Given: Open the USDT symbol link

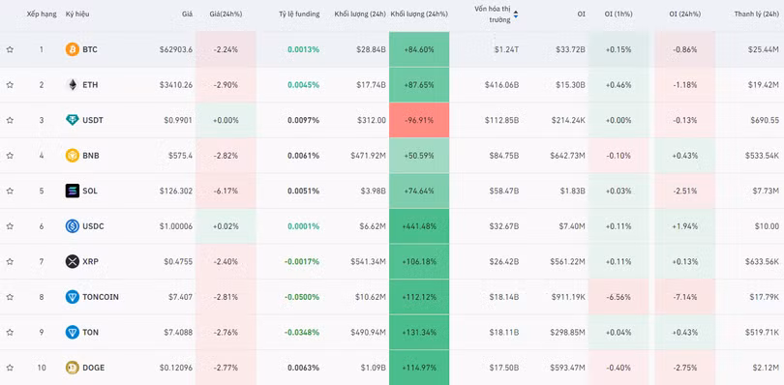Looking at the screenshot, I should pos(93,120).
